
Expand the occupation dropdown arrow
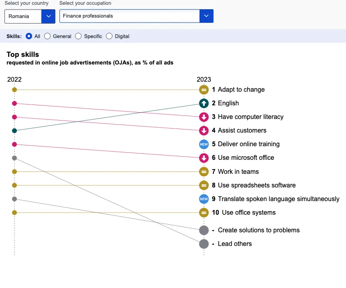pos(206,16)
